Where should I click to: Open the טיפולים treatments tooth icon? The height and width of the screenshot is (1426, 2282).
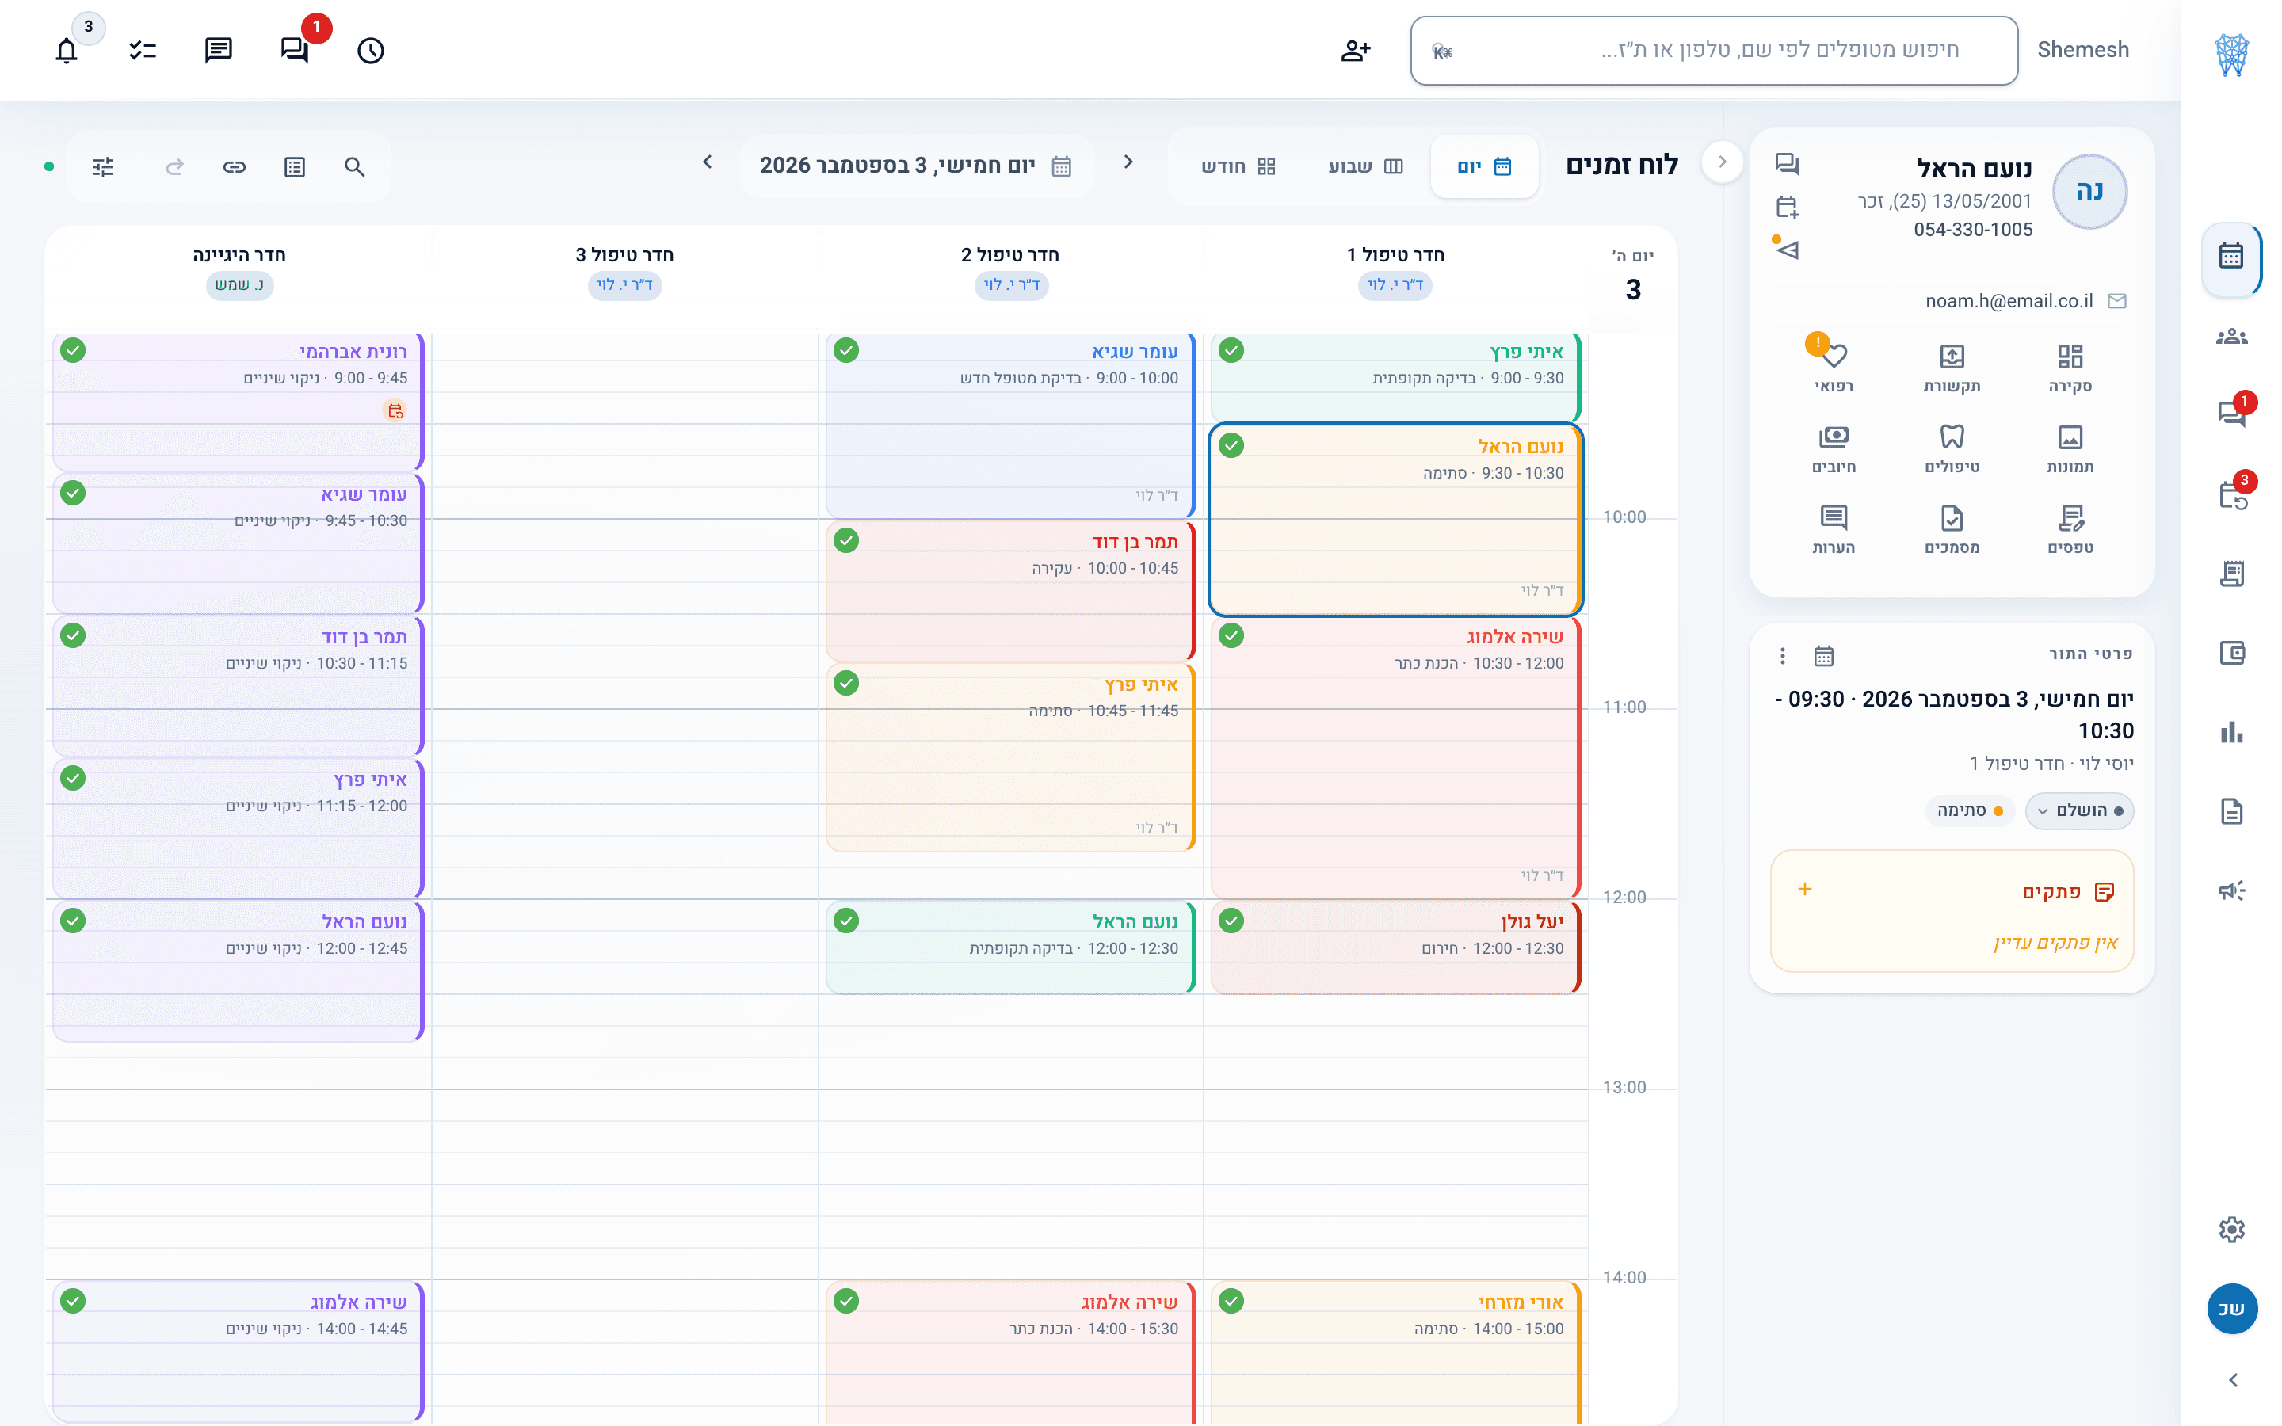(x=1952, y=448)
